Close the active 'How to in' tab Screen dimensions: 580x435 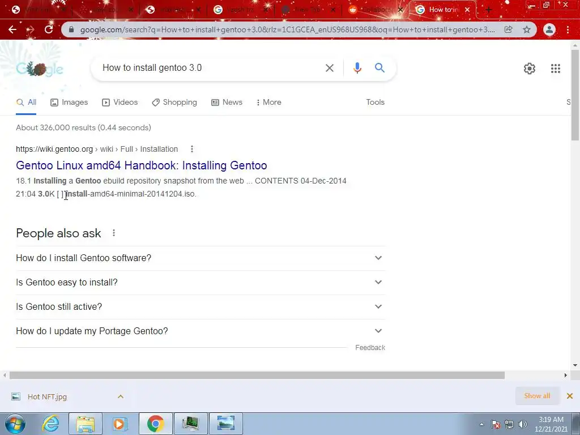tap(467, 10)
